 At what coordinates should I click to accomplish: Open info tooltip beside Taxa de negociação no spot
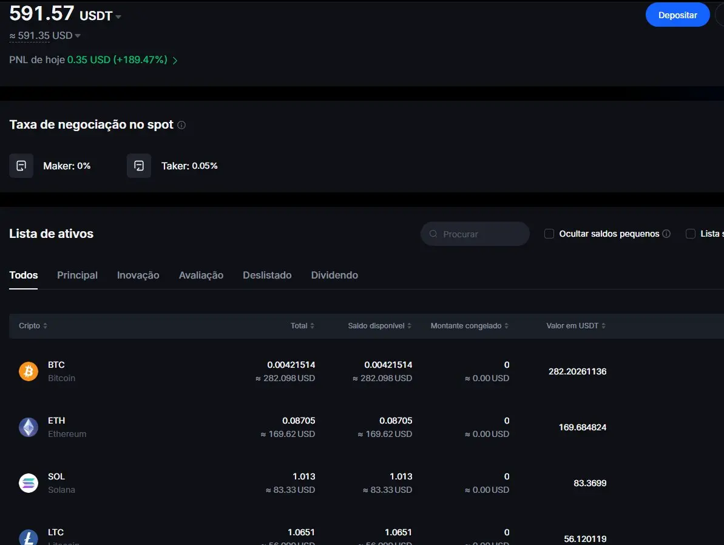pos(181,125)
